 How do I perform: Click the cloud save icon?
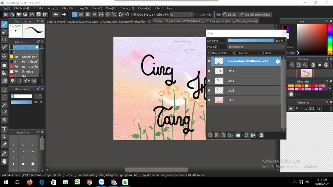[6, 14]
